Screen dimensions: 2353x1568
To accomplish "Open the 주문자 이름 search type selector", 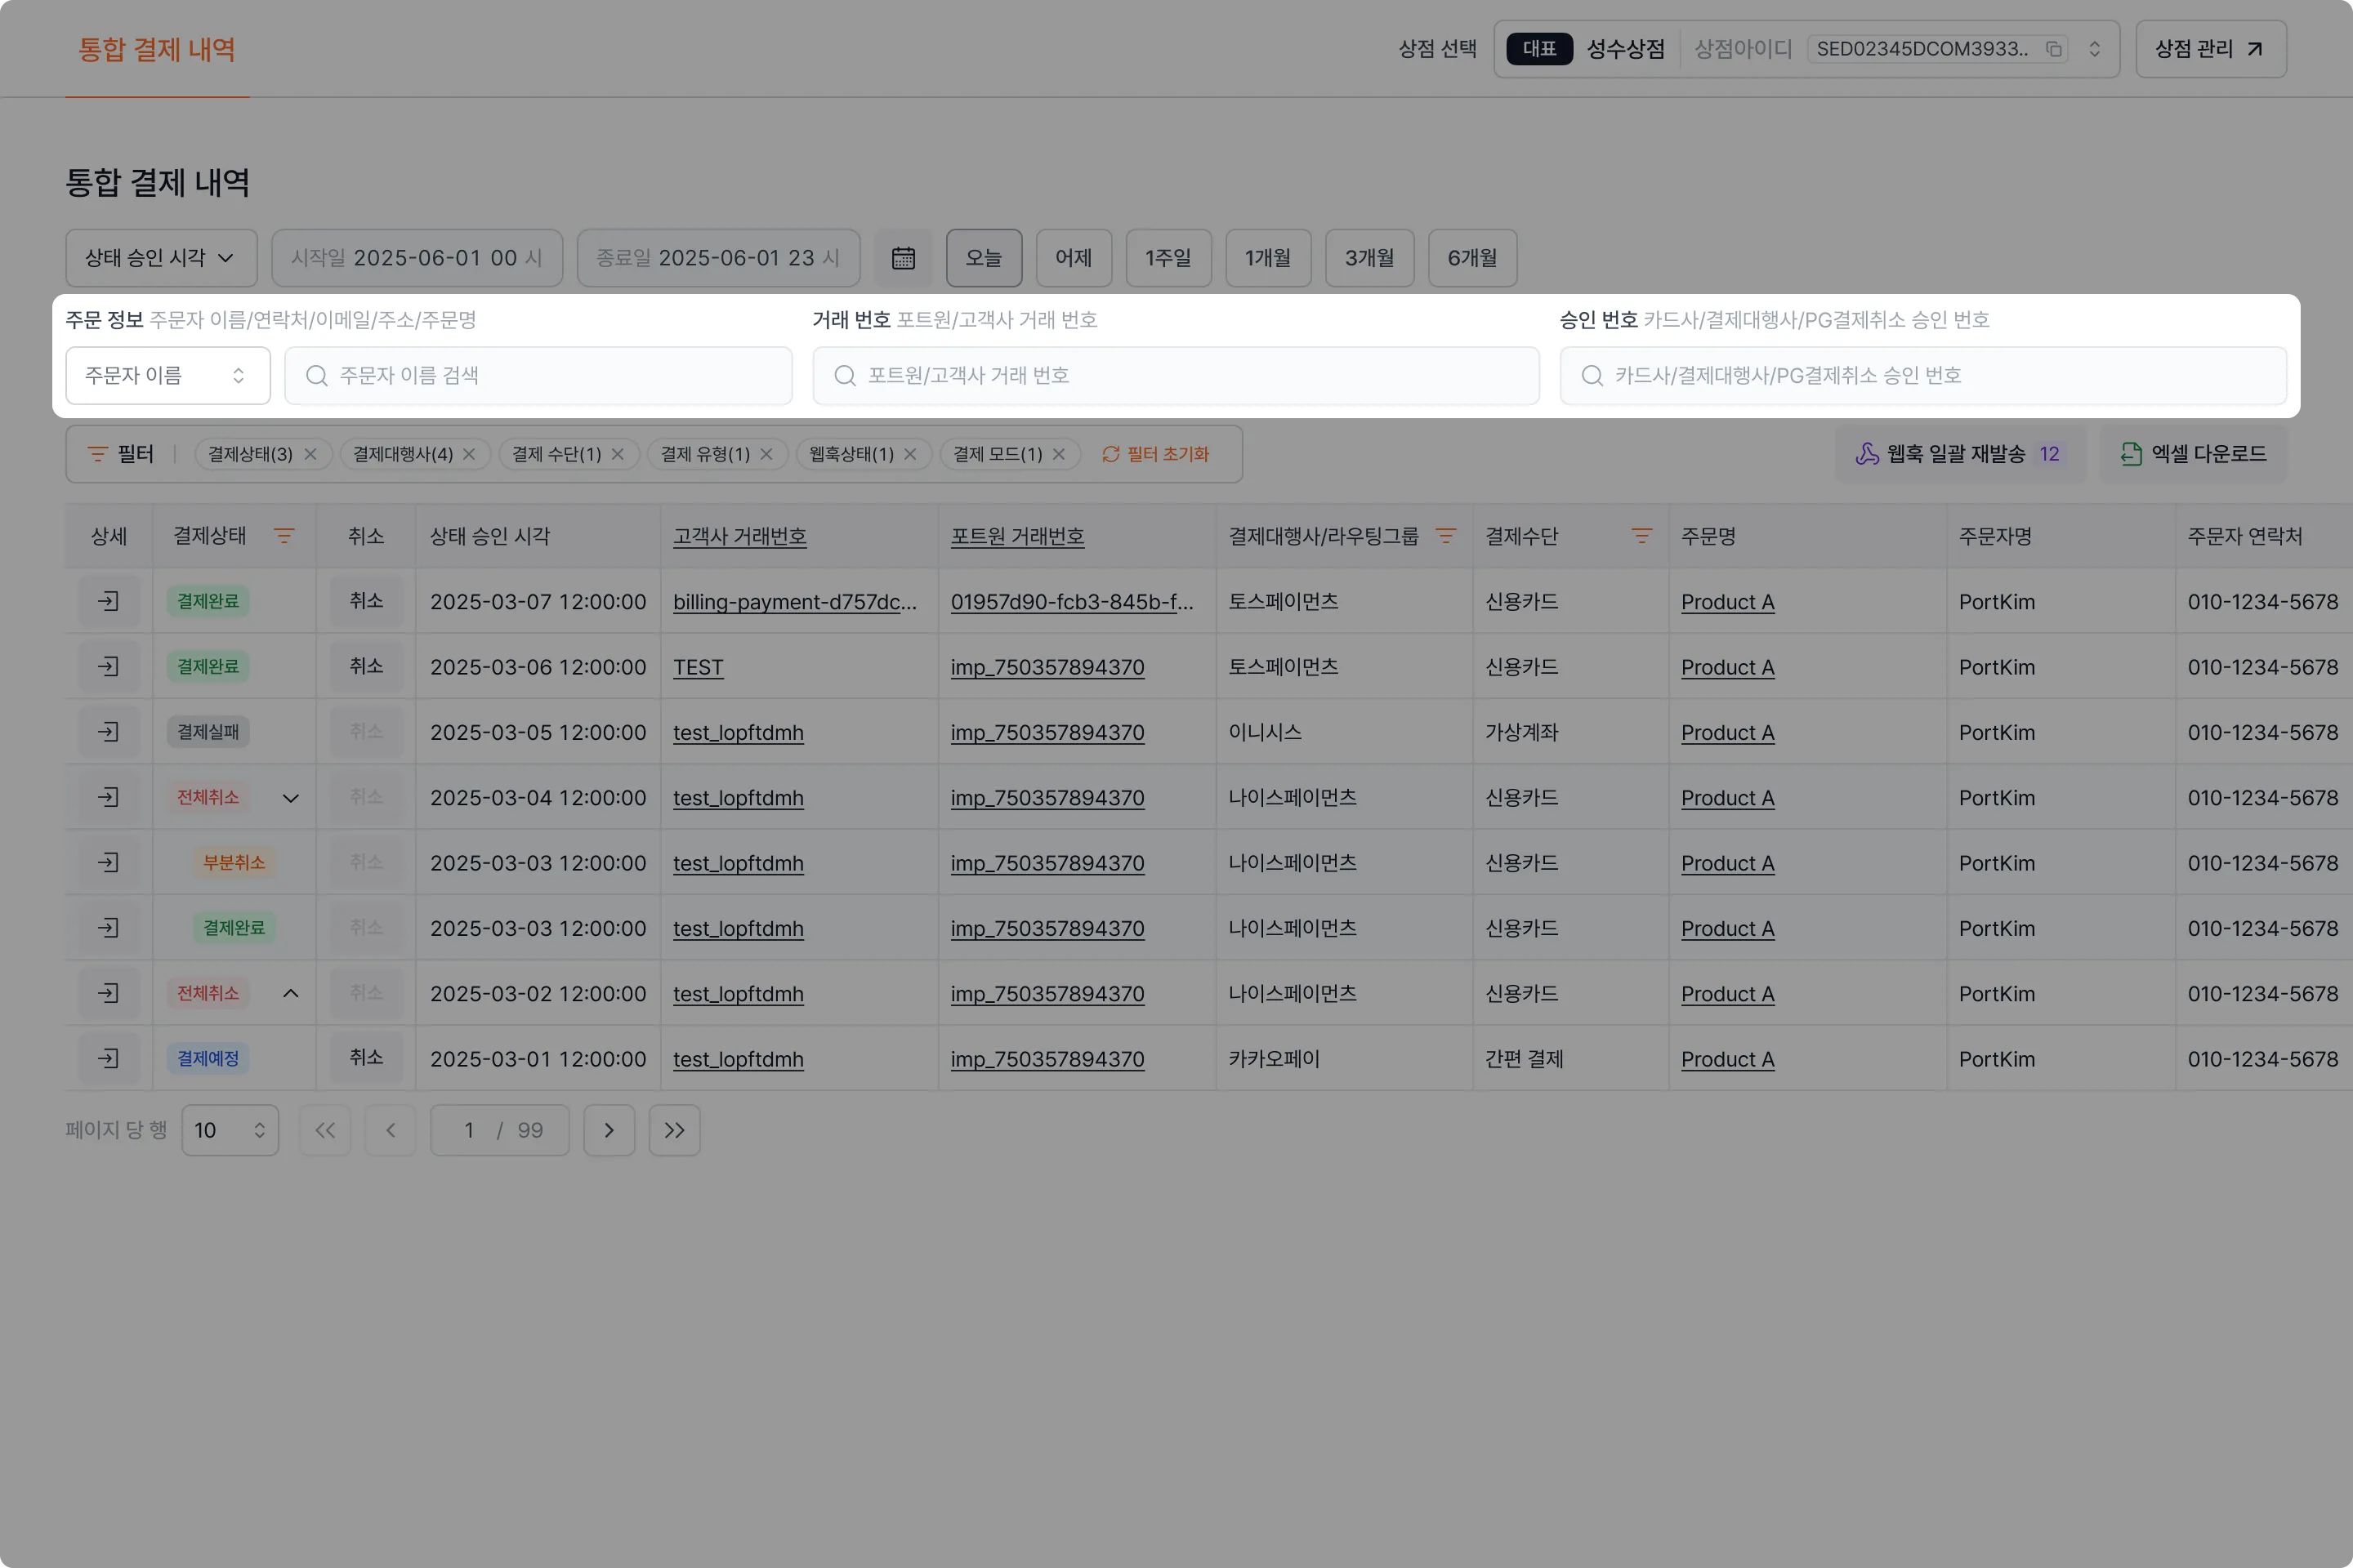I will [167, 375].
